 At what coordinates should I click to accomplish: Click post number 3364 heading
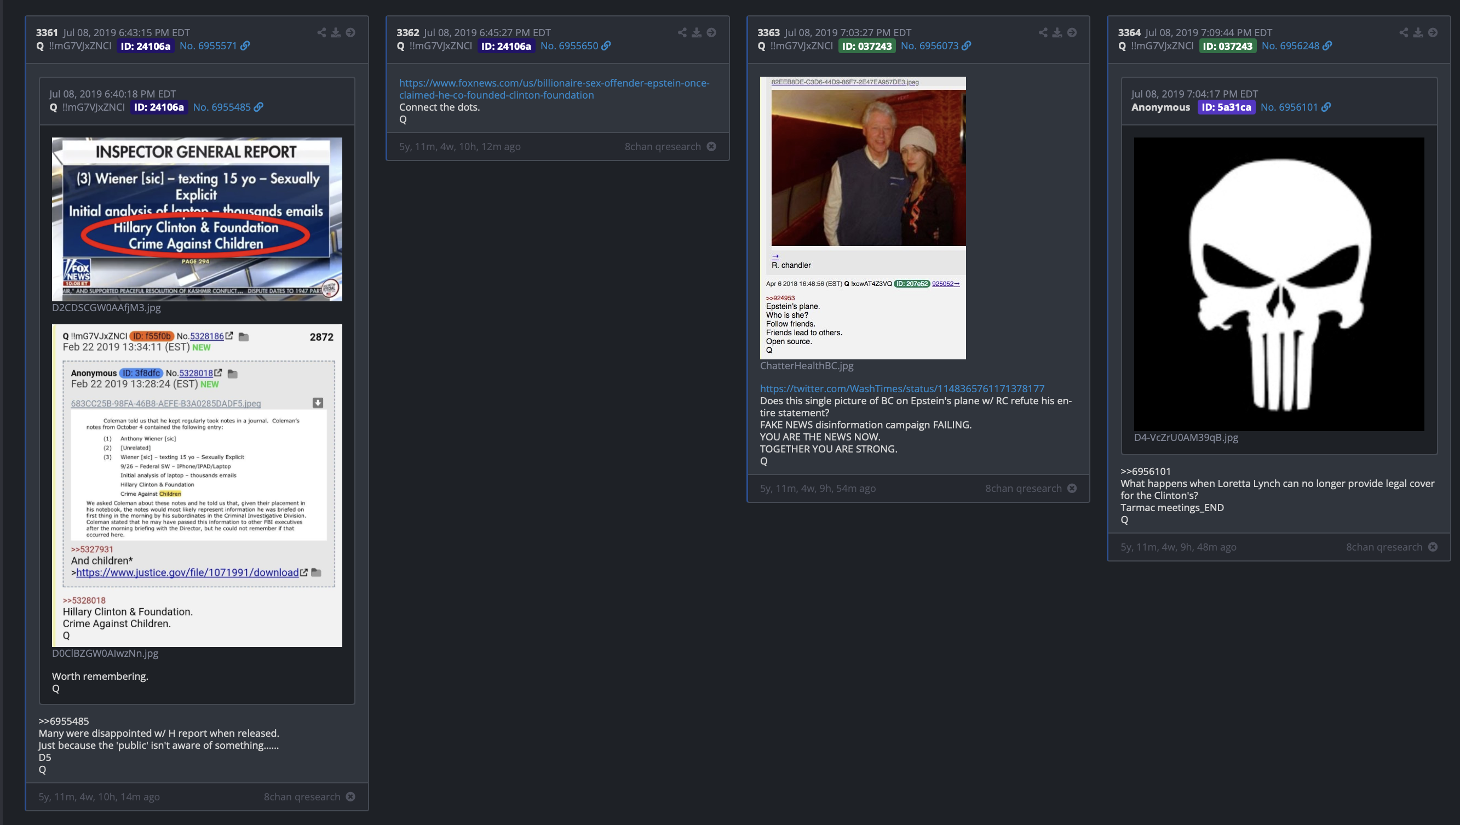(x=1129, y=32)
